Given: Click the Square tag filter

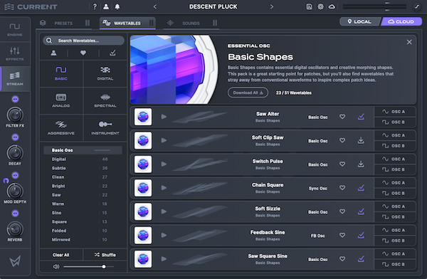Looking at the screenshot, I should point(83,222).
